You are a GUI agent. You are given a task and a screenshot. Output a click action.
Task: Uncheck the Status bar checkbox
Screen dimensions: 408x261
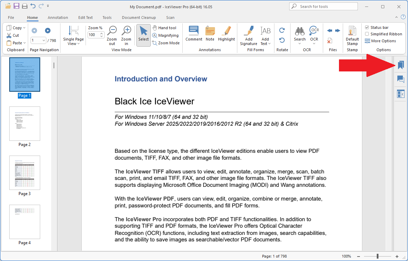tap(367, 27)
